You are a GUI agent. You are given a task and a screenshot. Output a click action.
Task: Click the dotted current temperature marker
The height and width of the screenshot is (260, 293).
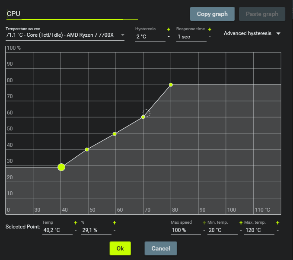pyautogui.click(x=146, y=113)
